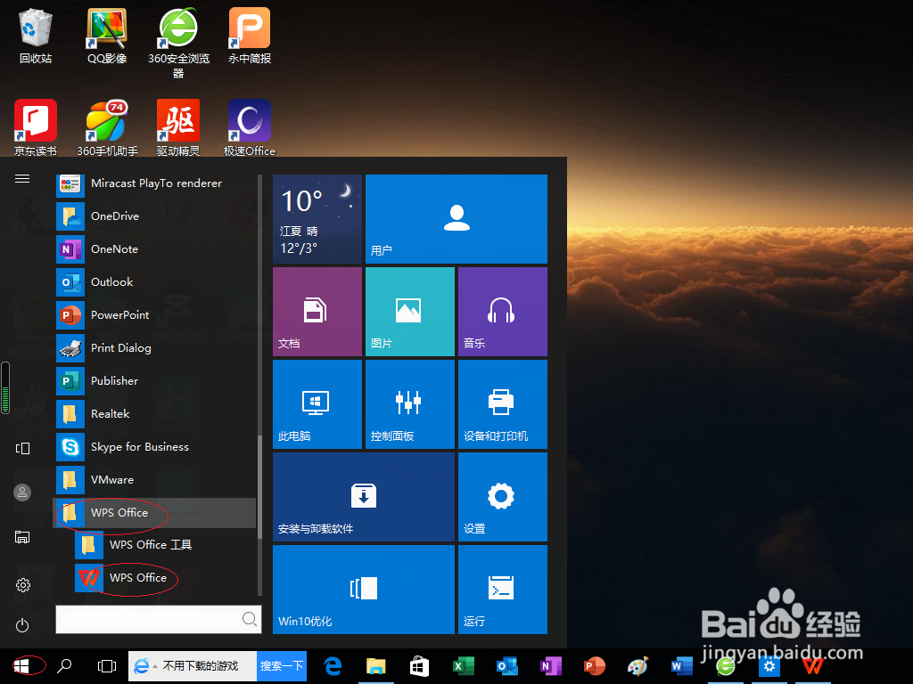The height and width of the screenshot is (684, 913).
Task: Launch 360手机助手 desktop shortcut
Action: (107, 127)
